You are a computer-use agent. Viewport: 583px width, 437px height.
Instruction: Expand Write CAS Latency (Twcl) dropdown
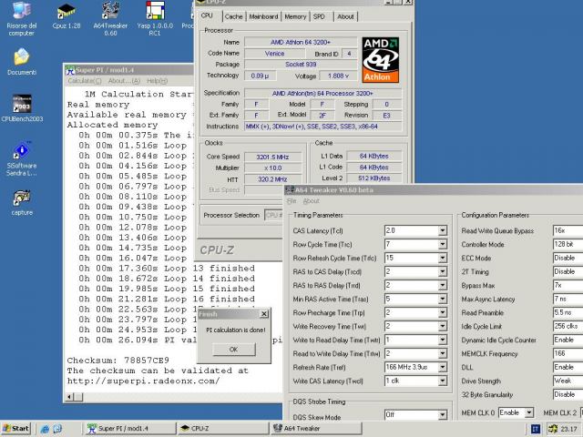(443, 381)
